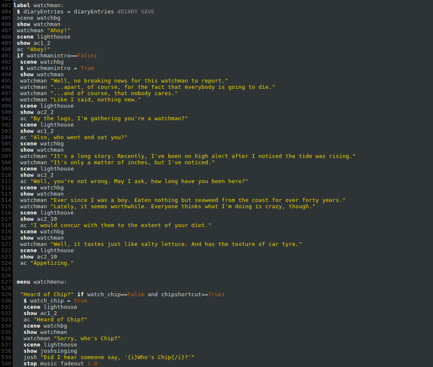This screenshot has width=433, height=367.
Task: Click line number 507 in the gutter
Action: pyautogui.click(x=6, y=156)
